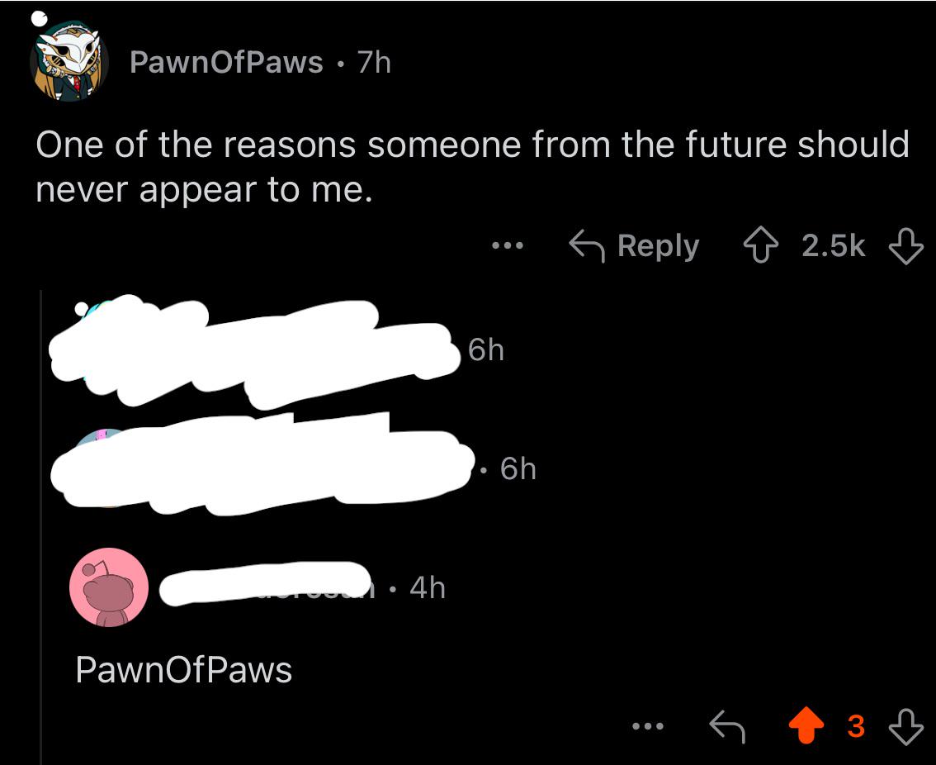
Task: Downvote the comment with 2.5k points
Action: coord(906,245)
